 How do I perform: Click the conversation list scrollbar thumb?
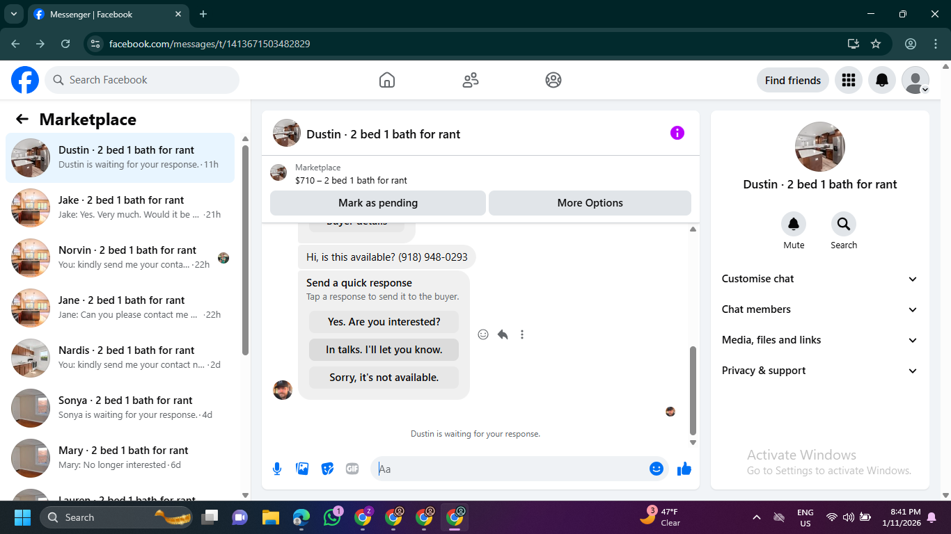click(245, 250)
